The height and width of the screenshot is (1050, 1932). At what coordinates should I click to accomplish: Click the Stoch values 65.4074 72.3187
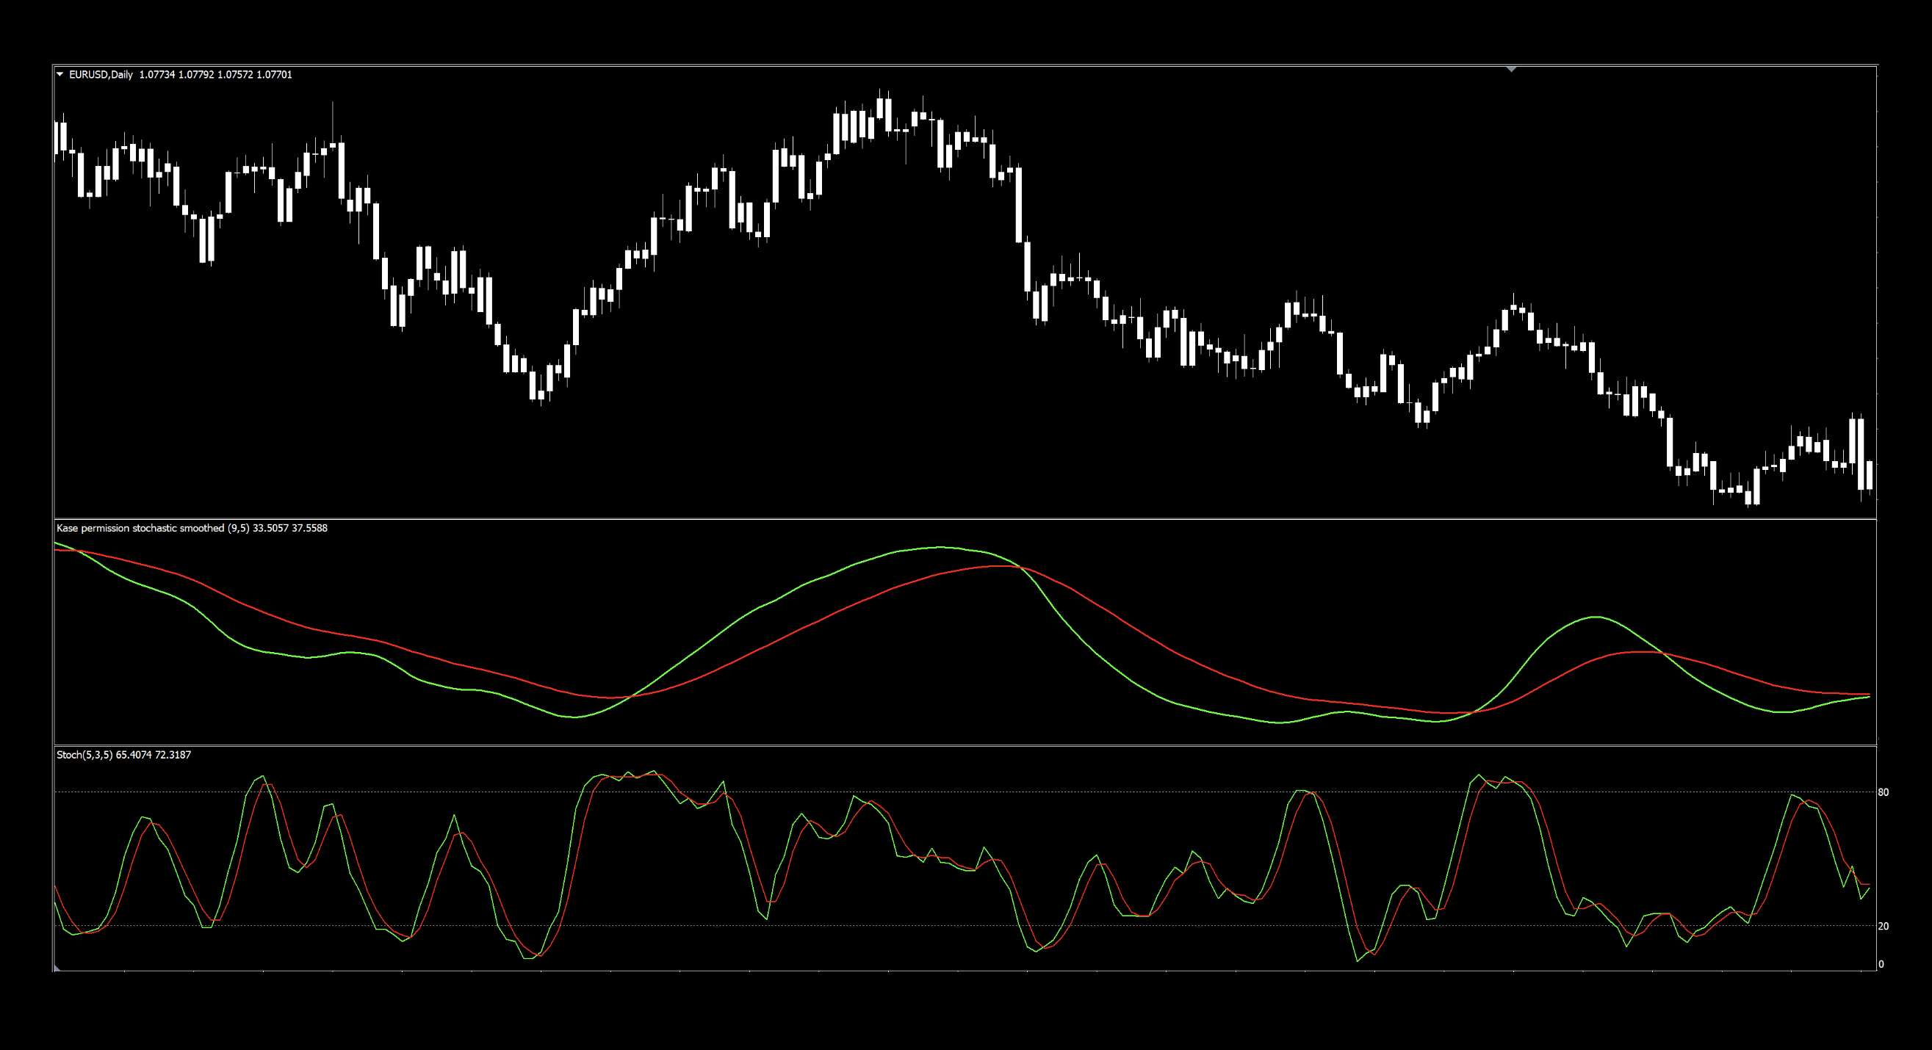[154, 755]
